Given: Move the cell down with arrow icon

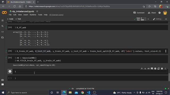Looking at the screenshot, I should 145,69.
